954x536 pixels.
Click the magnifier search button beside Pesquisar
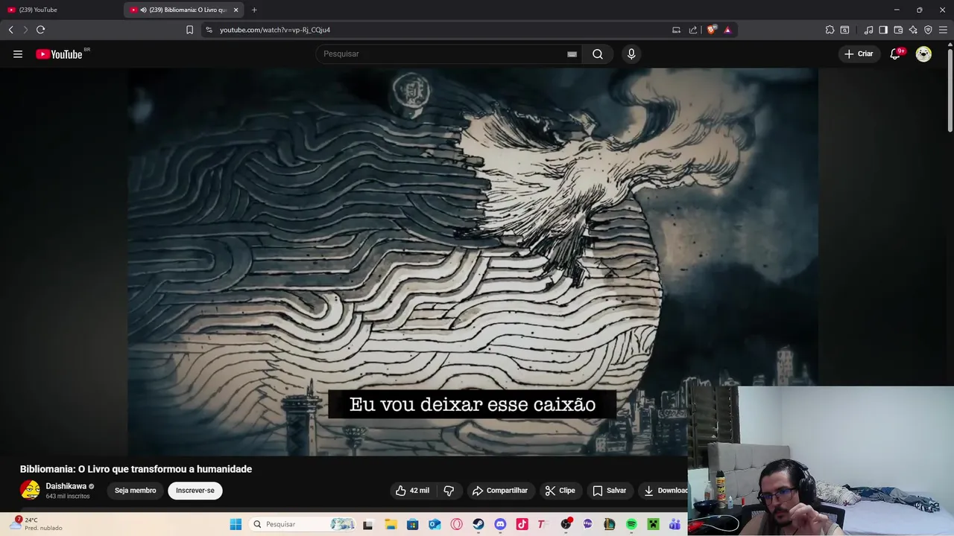tap(598, 54)
